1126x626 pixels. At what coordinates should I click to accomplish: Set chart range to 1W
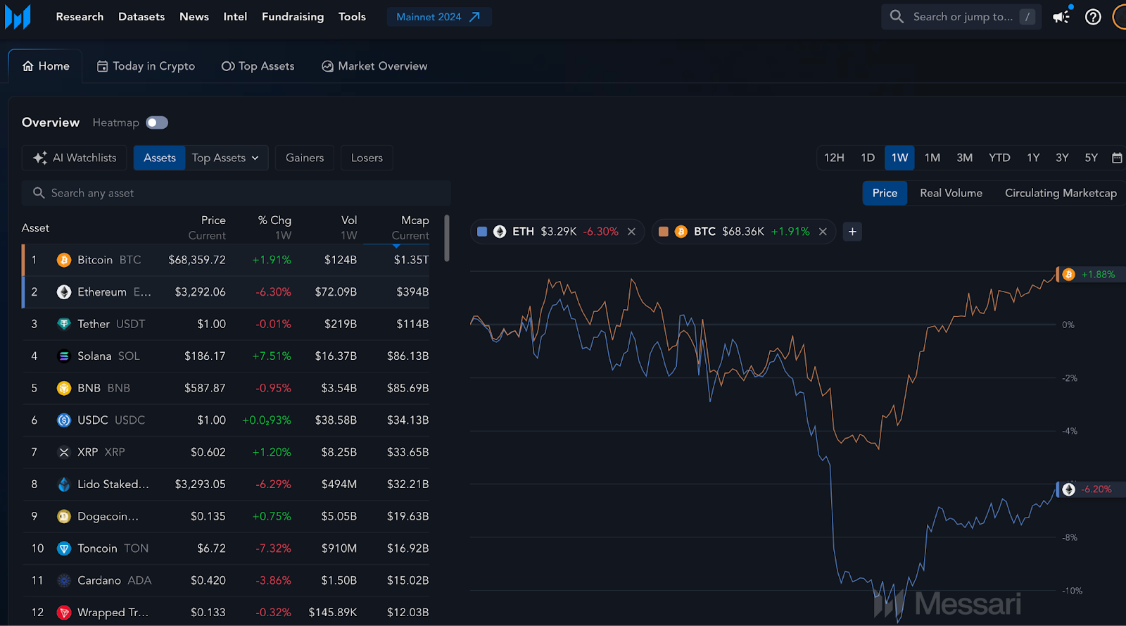[x=899, y=158]
